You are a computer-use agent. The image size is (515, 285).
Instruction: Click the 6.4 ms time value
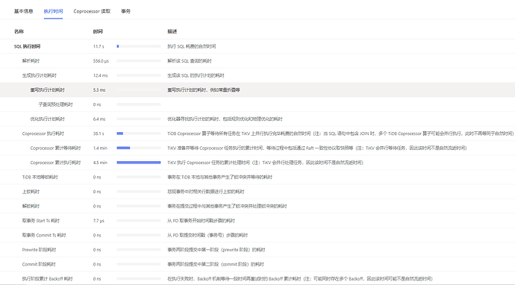coord(99,119)
